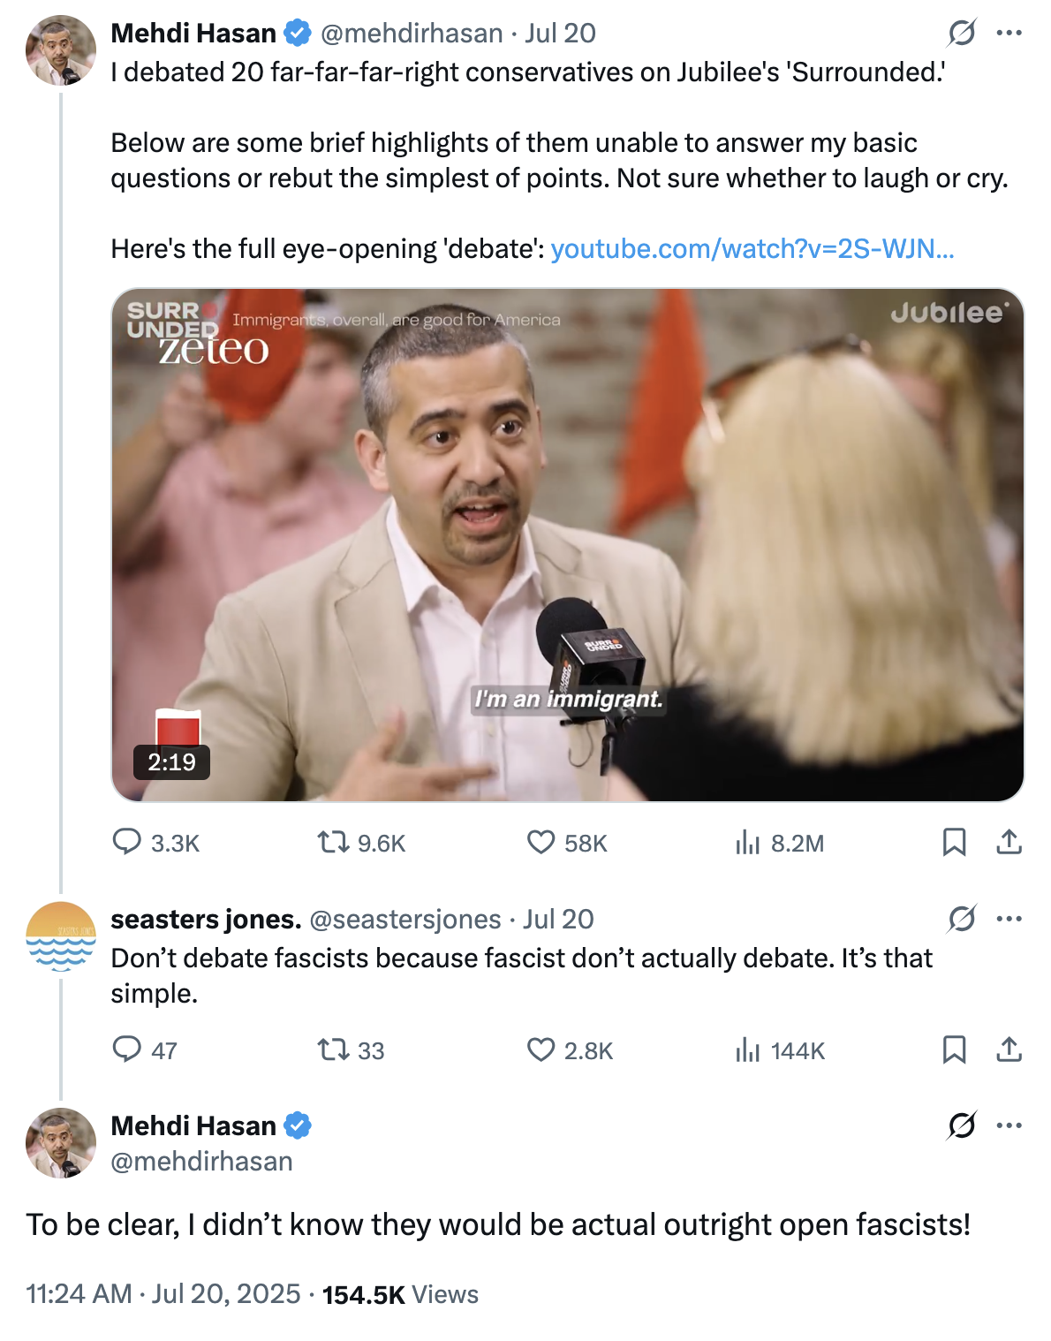This screenshot has width=1051, height=1341.
Task: Click Grok icon on the bottom tweet
Action: [x=962, y=1125]
